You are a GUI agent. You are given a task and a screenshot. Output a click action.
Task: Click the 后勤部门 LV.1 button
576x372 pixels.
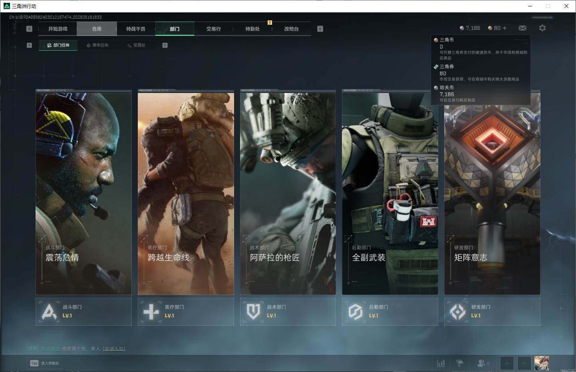pyautogui.click(x=390, y=311)
